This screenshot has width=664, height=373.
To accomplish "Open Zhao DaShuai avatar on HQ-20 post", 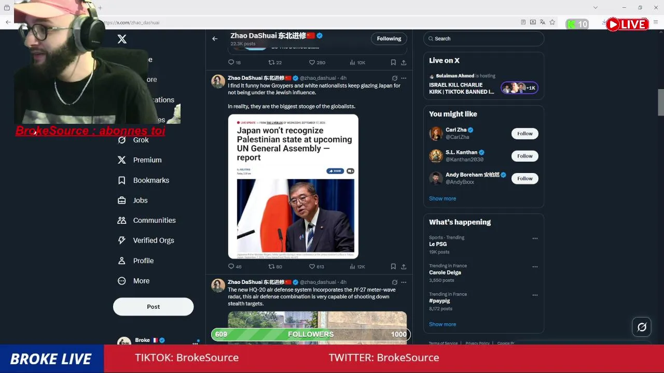I will pos(218,285).
